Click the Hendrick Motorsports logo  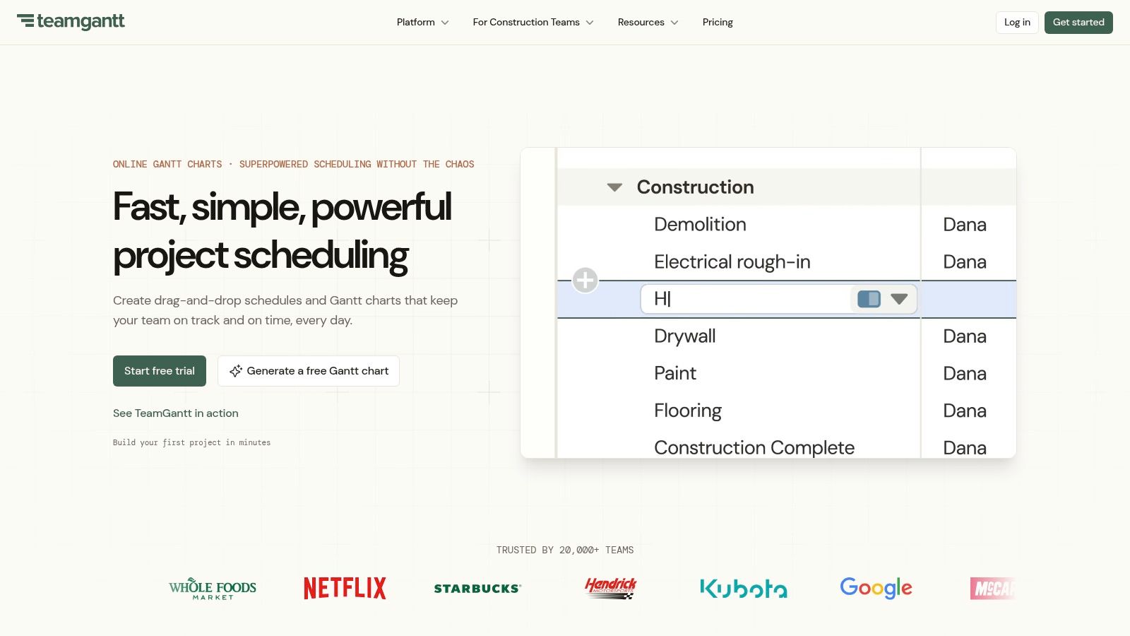611,588
